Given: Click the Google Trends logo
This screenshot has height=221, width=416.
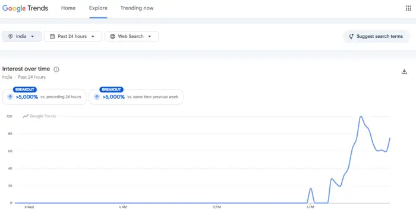Looking at the screenshot, I should [x=25, y=8].
